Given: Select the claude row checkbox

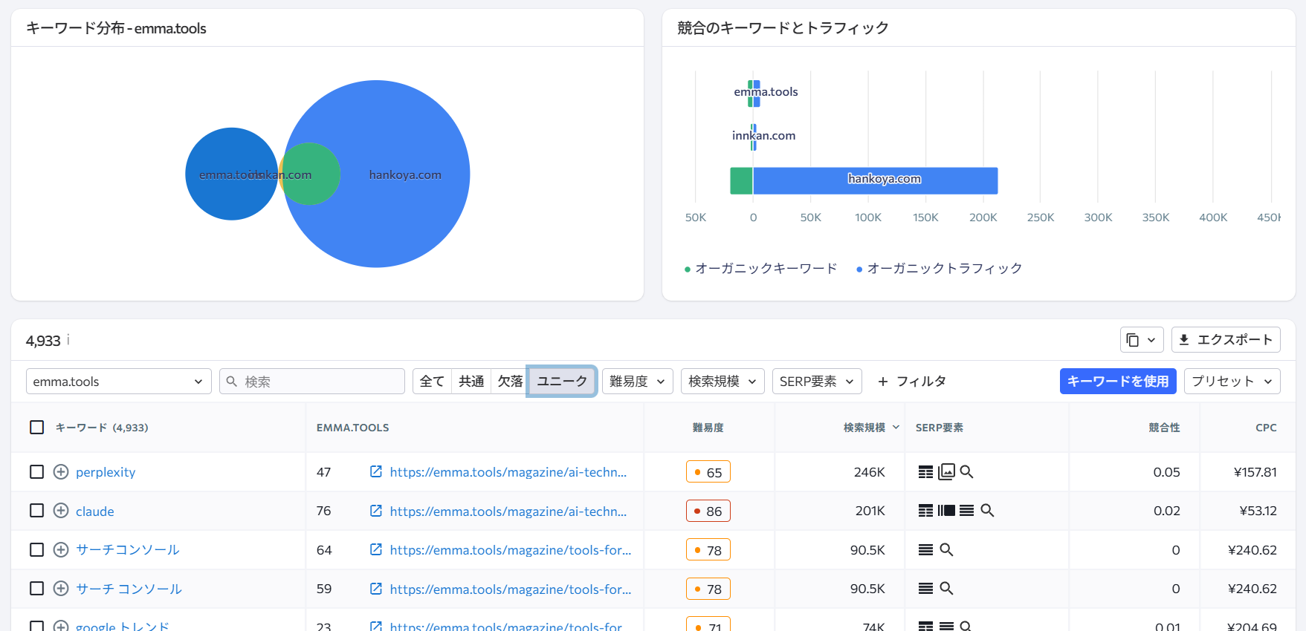Looking at the screenshot, I should (x=36, y=511).
